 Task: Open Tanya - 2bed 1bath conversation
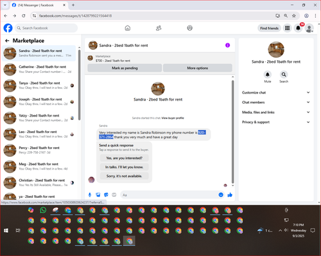point(39,86)
